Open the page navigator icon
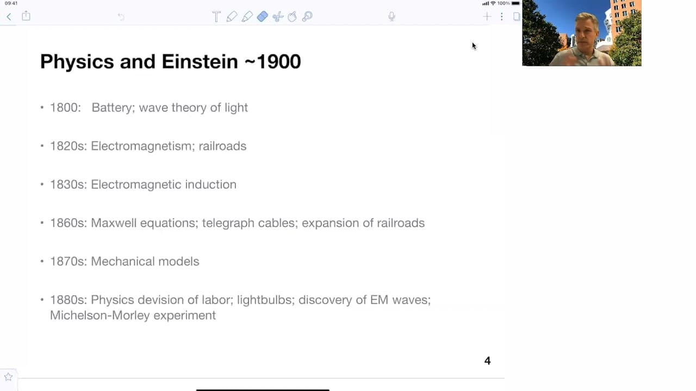The image size is (696, 391). pos(516,17)
